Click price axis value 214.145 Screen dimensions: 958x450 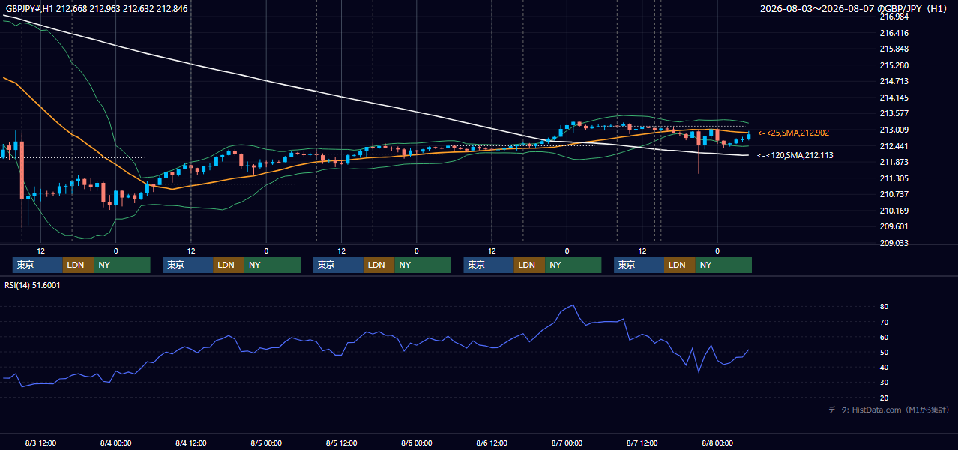point(894,97)
